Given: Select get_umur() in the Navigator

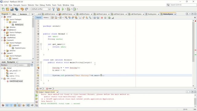Looking at the screenshot, I should tap(15, 71).
